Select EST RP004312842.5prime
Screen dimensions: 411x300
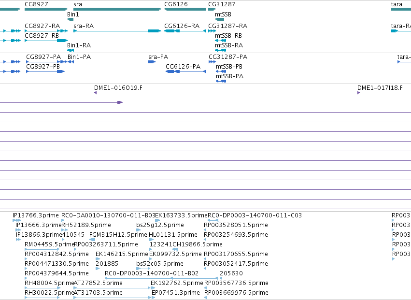pyautogui.click(x=26, y=259)
